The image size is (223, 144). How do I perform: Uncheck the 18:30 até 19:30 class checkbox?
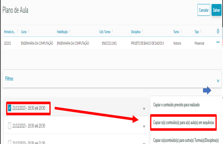(9, 108)
